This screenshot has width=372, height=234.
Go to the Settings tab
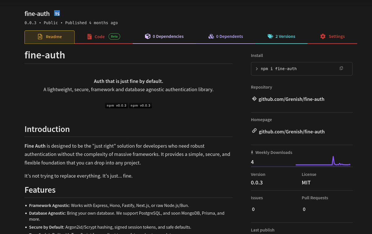click(x=332, y=37)
